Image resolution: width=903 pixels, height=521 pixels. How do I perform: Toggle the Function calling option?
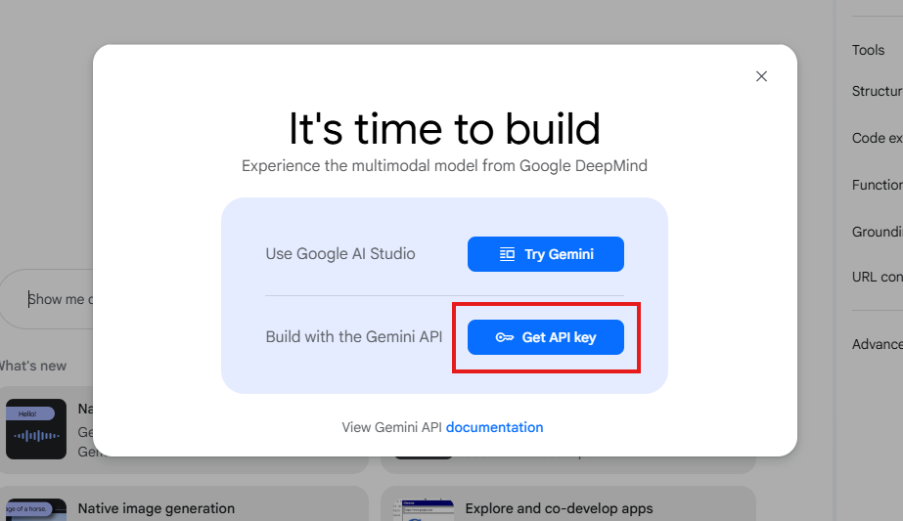pyautogui.click(x=877, y=185)
